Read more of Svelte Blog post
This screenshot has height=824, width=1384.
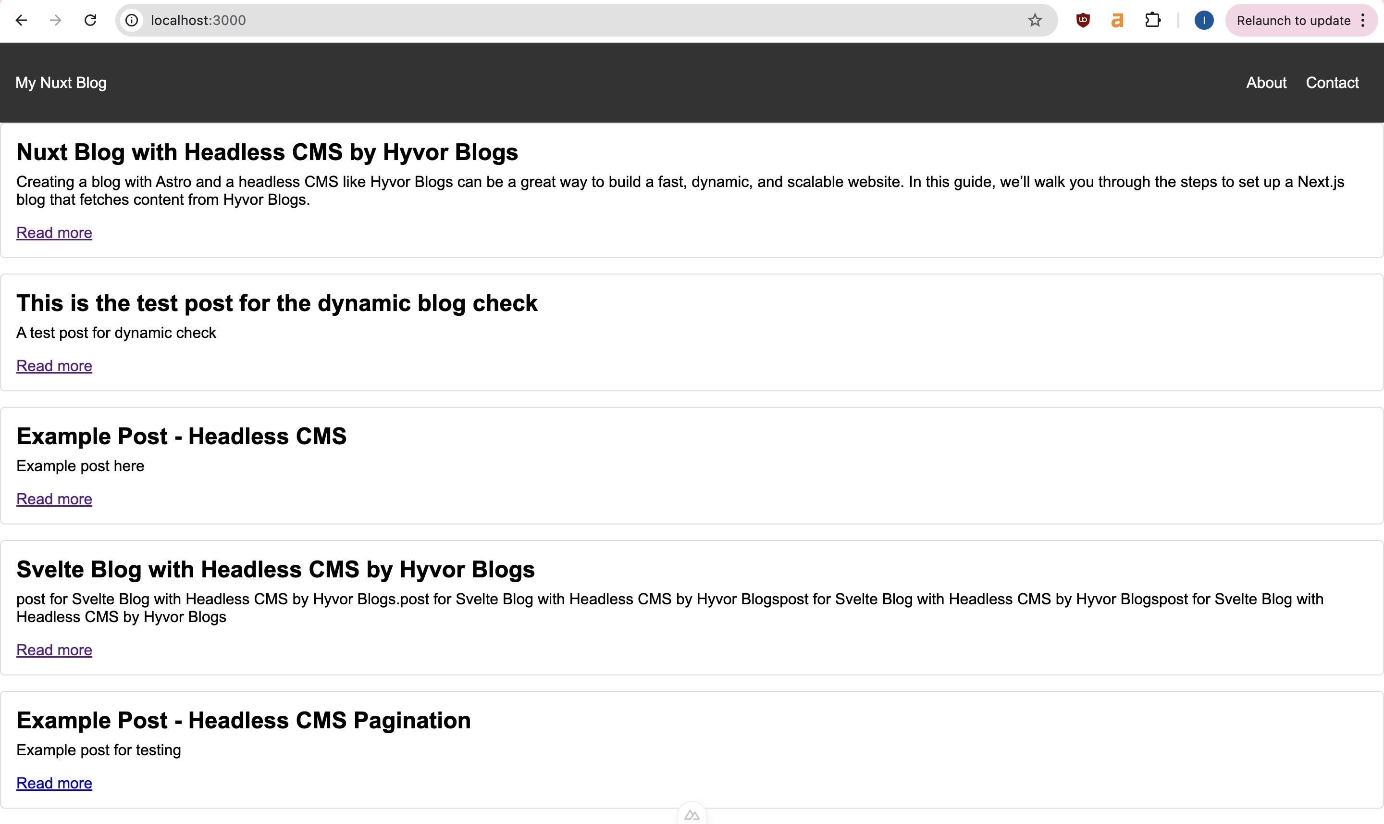[54, 650]
